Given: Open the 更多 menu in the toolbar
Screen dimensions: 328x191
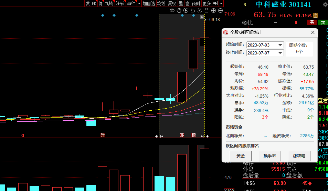Looking at the screenshot, I should (207, 3).
